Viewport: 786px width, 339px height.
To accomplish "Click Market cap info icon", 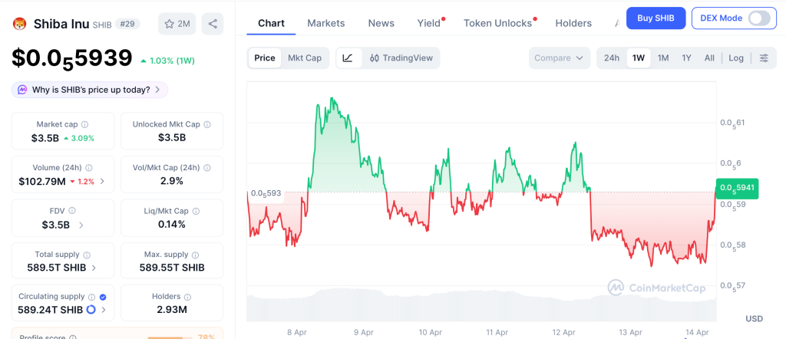I will pyautogui.click(x=84, y=124).
